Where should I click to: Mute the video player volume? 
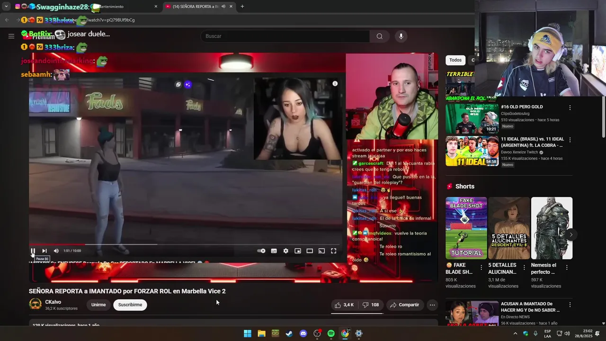56,251
